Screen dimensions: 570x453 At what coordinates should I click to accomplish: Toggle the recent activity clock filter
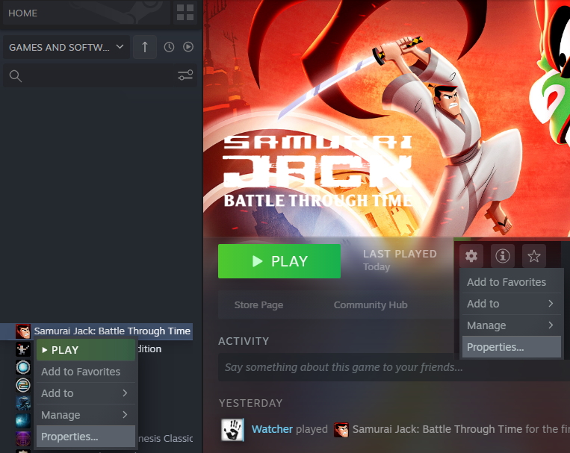tap(169, 47)
